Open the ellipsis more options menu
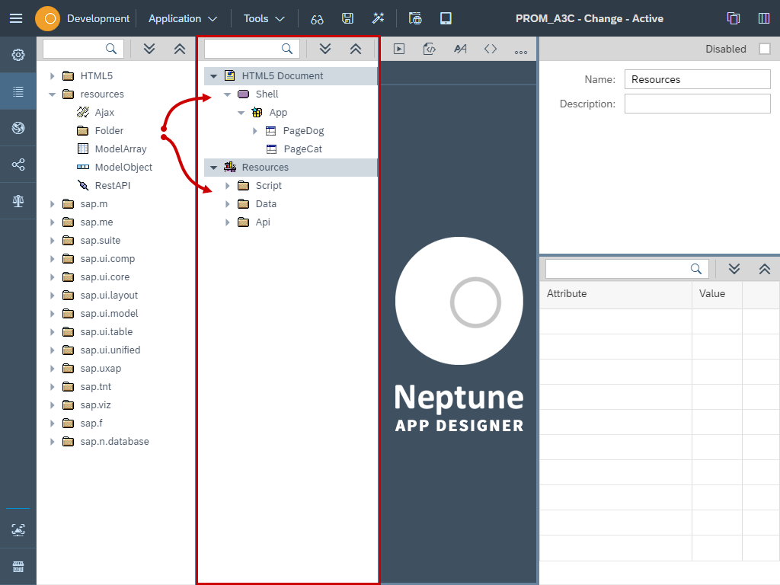 click(x=521, y=48)
